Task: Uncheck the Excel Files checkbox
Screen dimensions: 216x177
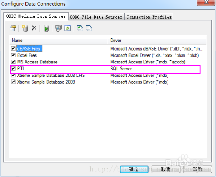Action: (13, 55)
